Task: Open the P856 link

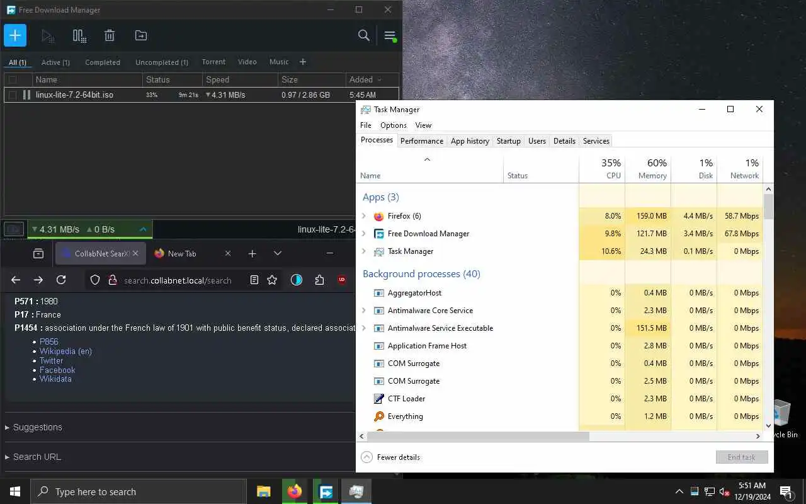Action: (49, 341)
